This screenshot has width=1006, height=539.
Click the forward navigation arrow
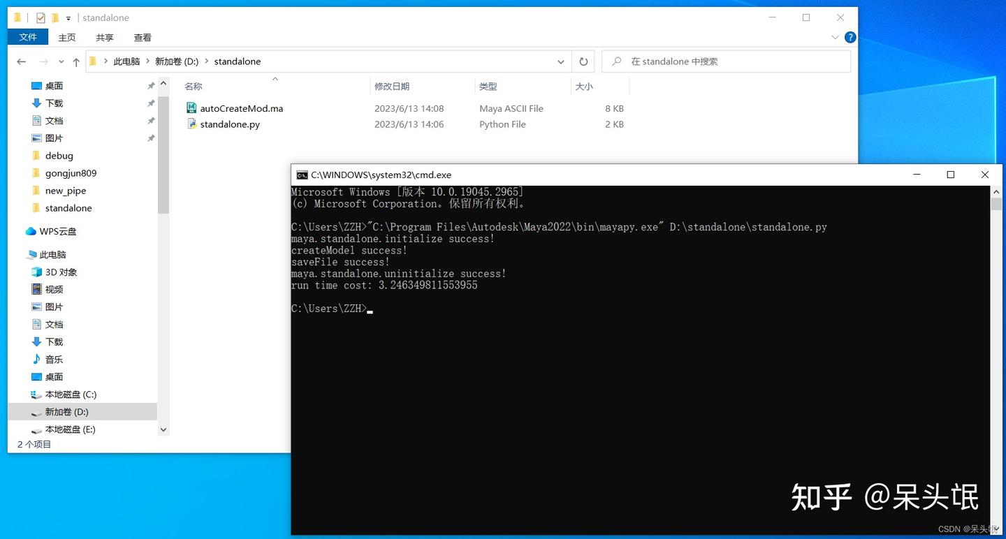click(x=43, y=61)
